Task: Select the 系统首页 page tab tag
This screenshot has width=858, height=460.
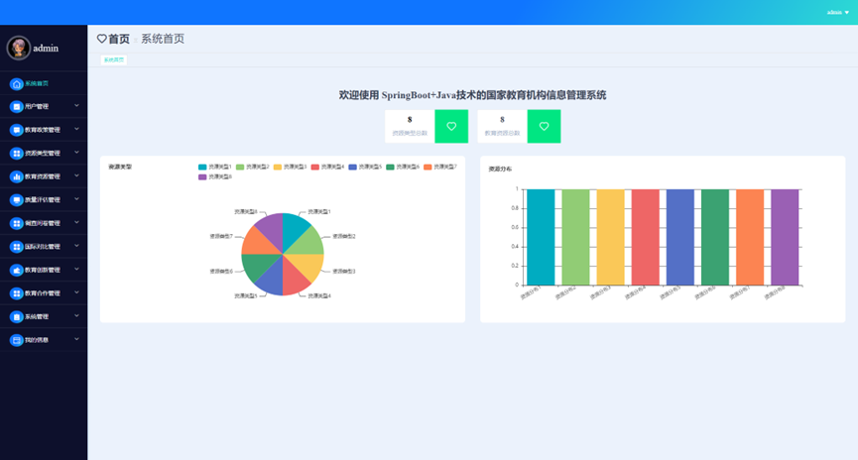Action: (114, 59)
